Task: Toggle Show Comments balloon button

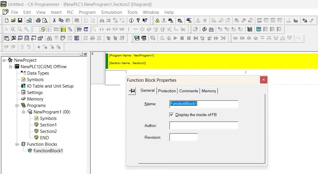Action: point(43,29)
